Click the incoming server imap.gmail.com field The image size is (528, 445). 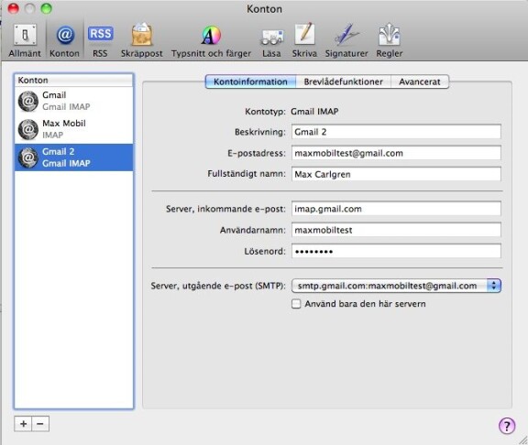point(396,209)
